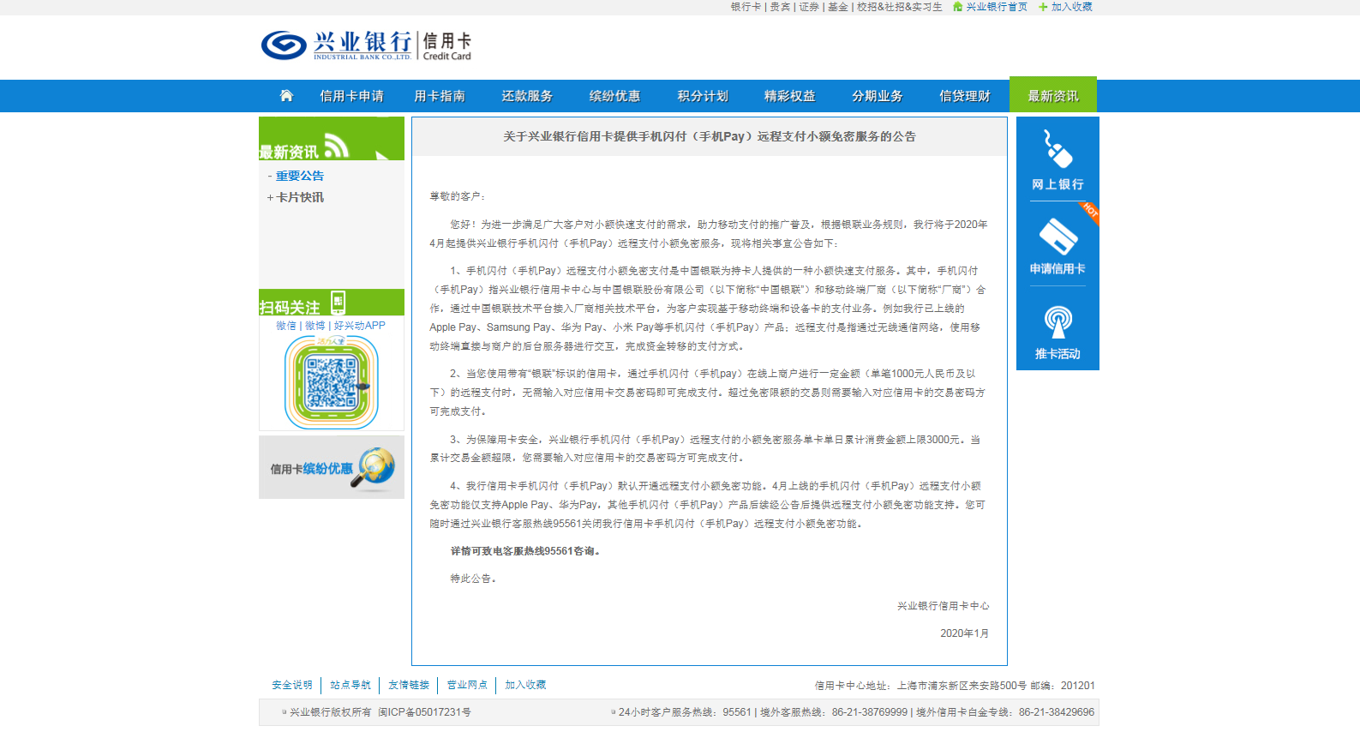The image size is (1360, 738).
Task: Click the 尊敬的客户 greeting text
Action: 458,196
